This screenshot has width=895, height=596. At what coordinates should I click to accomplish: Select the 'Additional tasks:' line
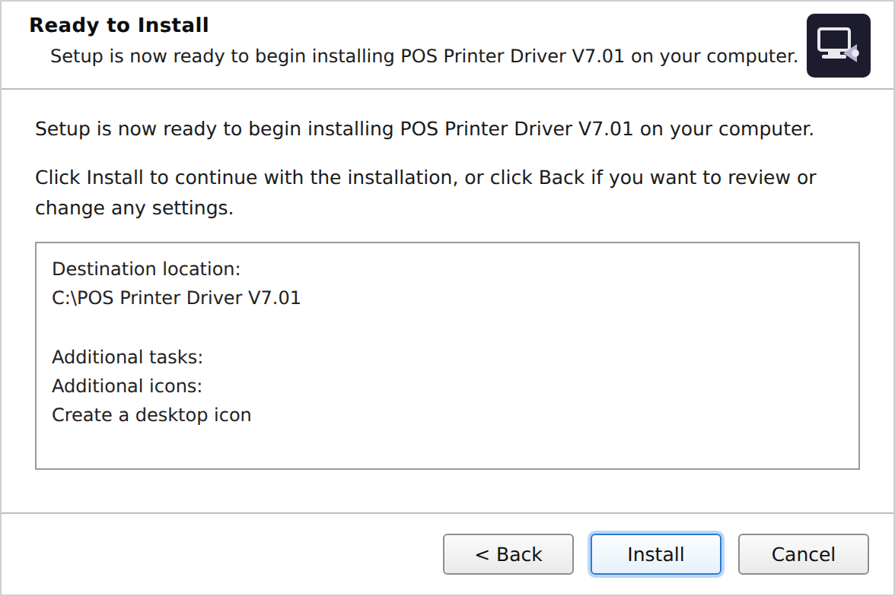tap(127, 357)
